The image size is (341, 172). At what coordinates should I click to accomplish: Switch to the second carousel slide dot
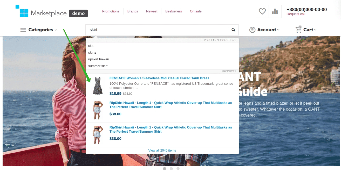coord(171,169)
